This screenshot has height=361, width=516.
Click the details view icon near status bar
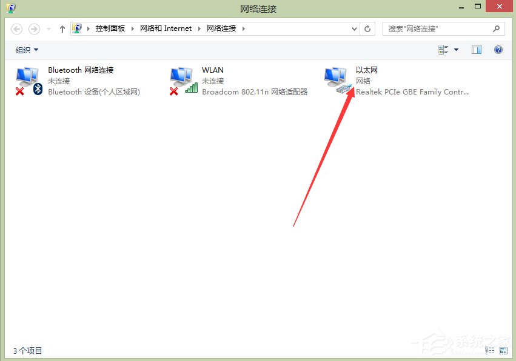click(x=489, y=350)
